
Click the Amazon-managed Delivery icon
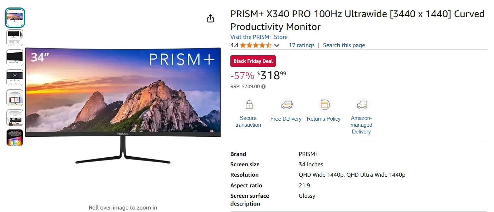click(x=361, y=105)
